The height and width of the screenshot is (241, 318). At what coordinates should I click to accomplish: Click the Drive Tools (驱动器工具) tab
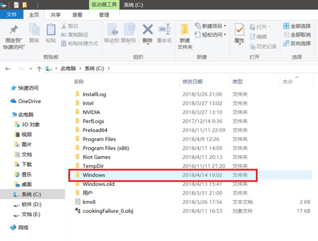point(104,5)
